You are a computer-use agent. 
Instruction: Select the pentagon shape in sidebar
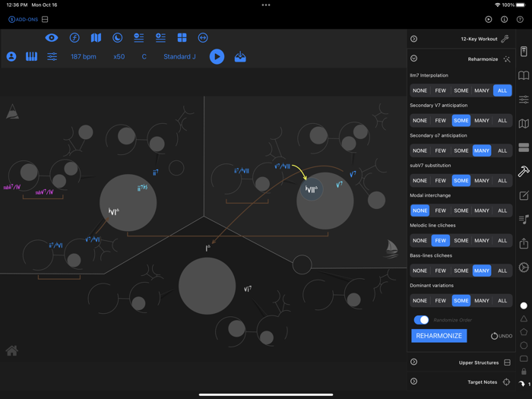pyautogui.click(x=524, y=332)
